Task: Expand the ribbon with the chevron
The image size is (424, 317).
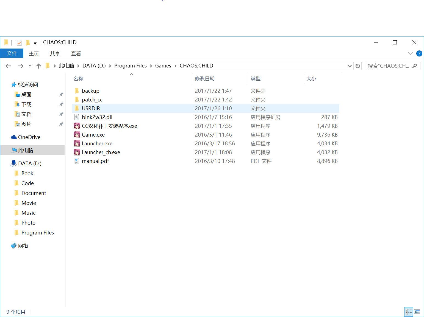Action: pyautogui.click(x=411, y=53)
